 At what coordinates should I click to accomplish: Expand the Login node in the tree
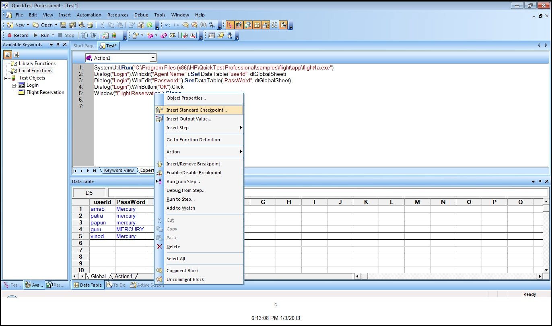14,86
